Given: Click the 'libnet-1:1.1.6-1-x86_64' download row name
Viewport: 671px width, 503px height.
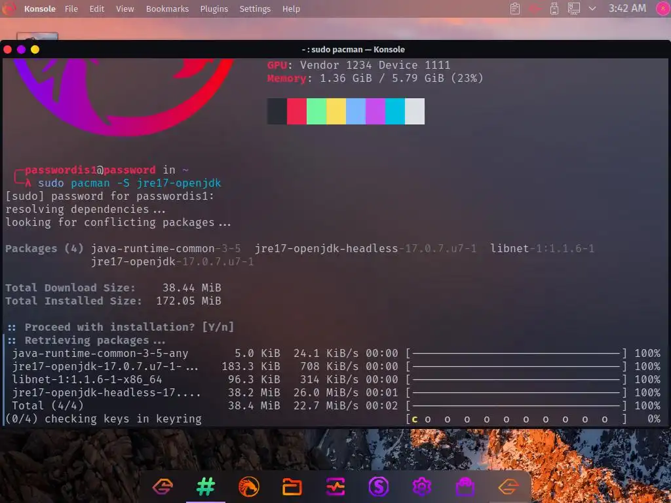Looking at the screenshot, I should tap(87, 379).
